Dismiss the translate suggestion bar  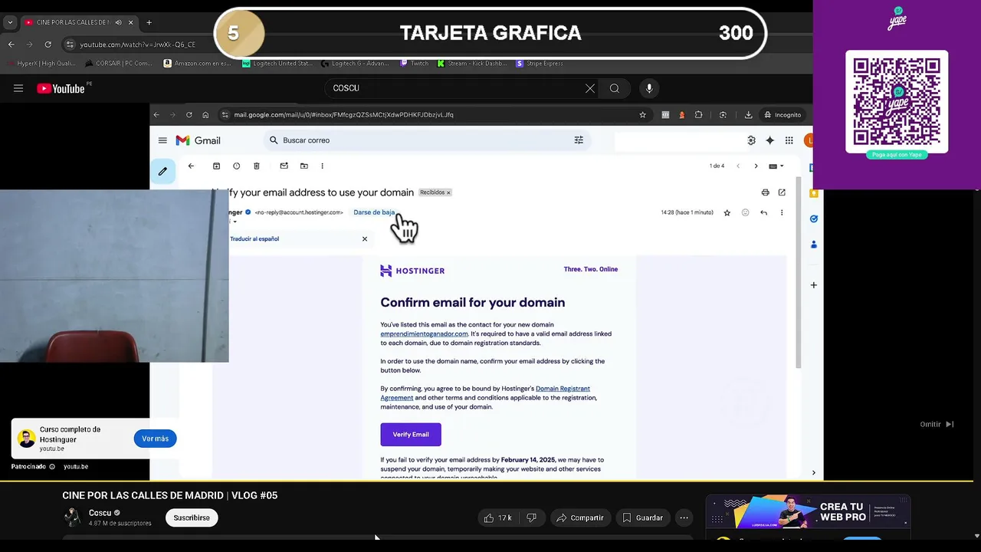pos(365,238)
